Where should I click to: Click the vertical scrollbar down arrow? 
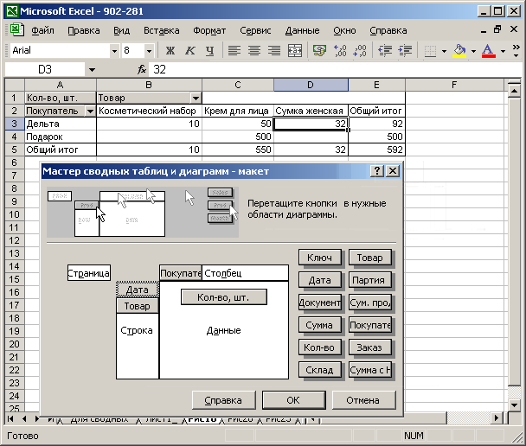(x=514, y=405)
